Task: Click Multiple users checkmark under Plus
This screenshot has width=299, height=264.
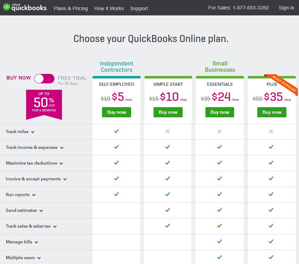Action: [271, 257]
